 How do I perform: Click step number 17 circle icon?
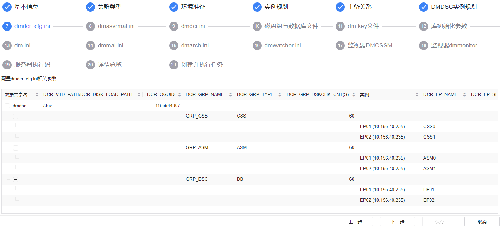(x=340, y=46)
